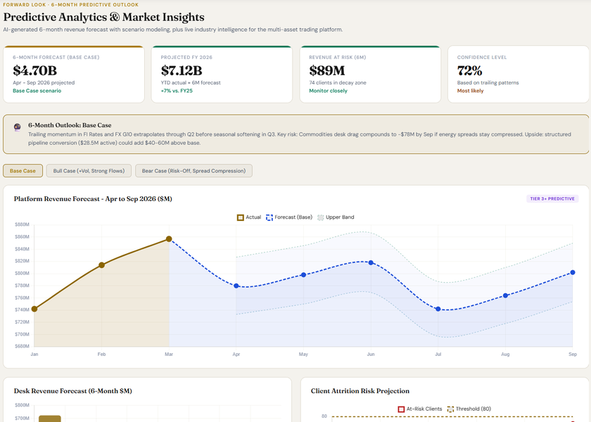
Task: Select the Base Case scenario tab
Action: click(x=23, y=171)
